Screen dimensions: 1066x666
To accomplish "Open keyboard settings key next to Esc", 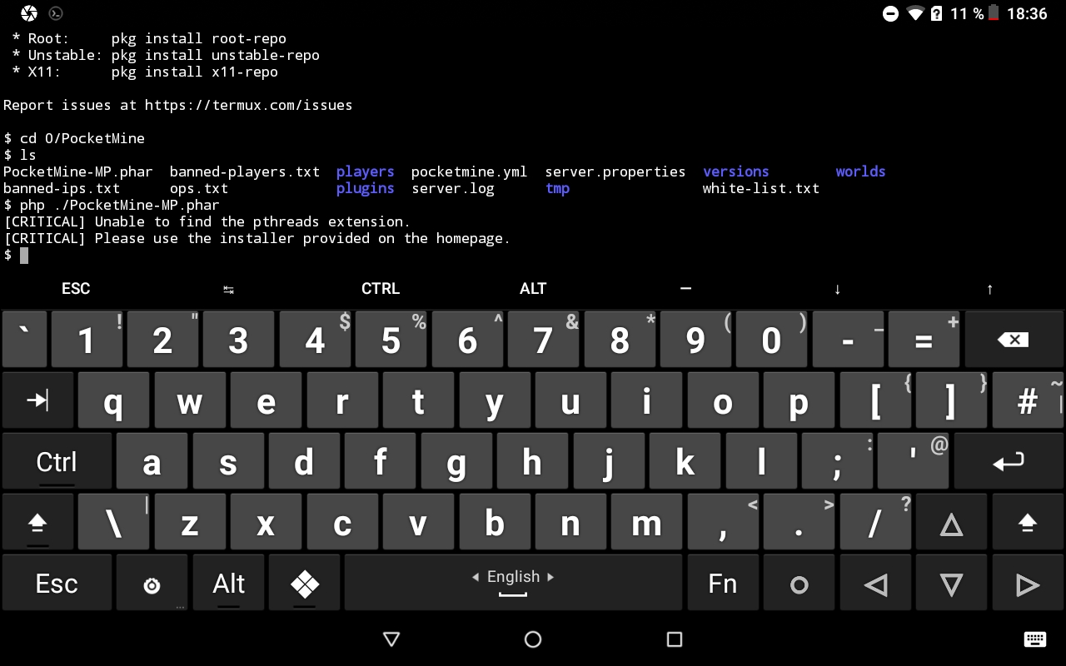I will coord(152,584).
